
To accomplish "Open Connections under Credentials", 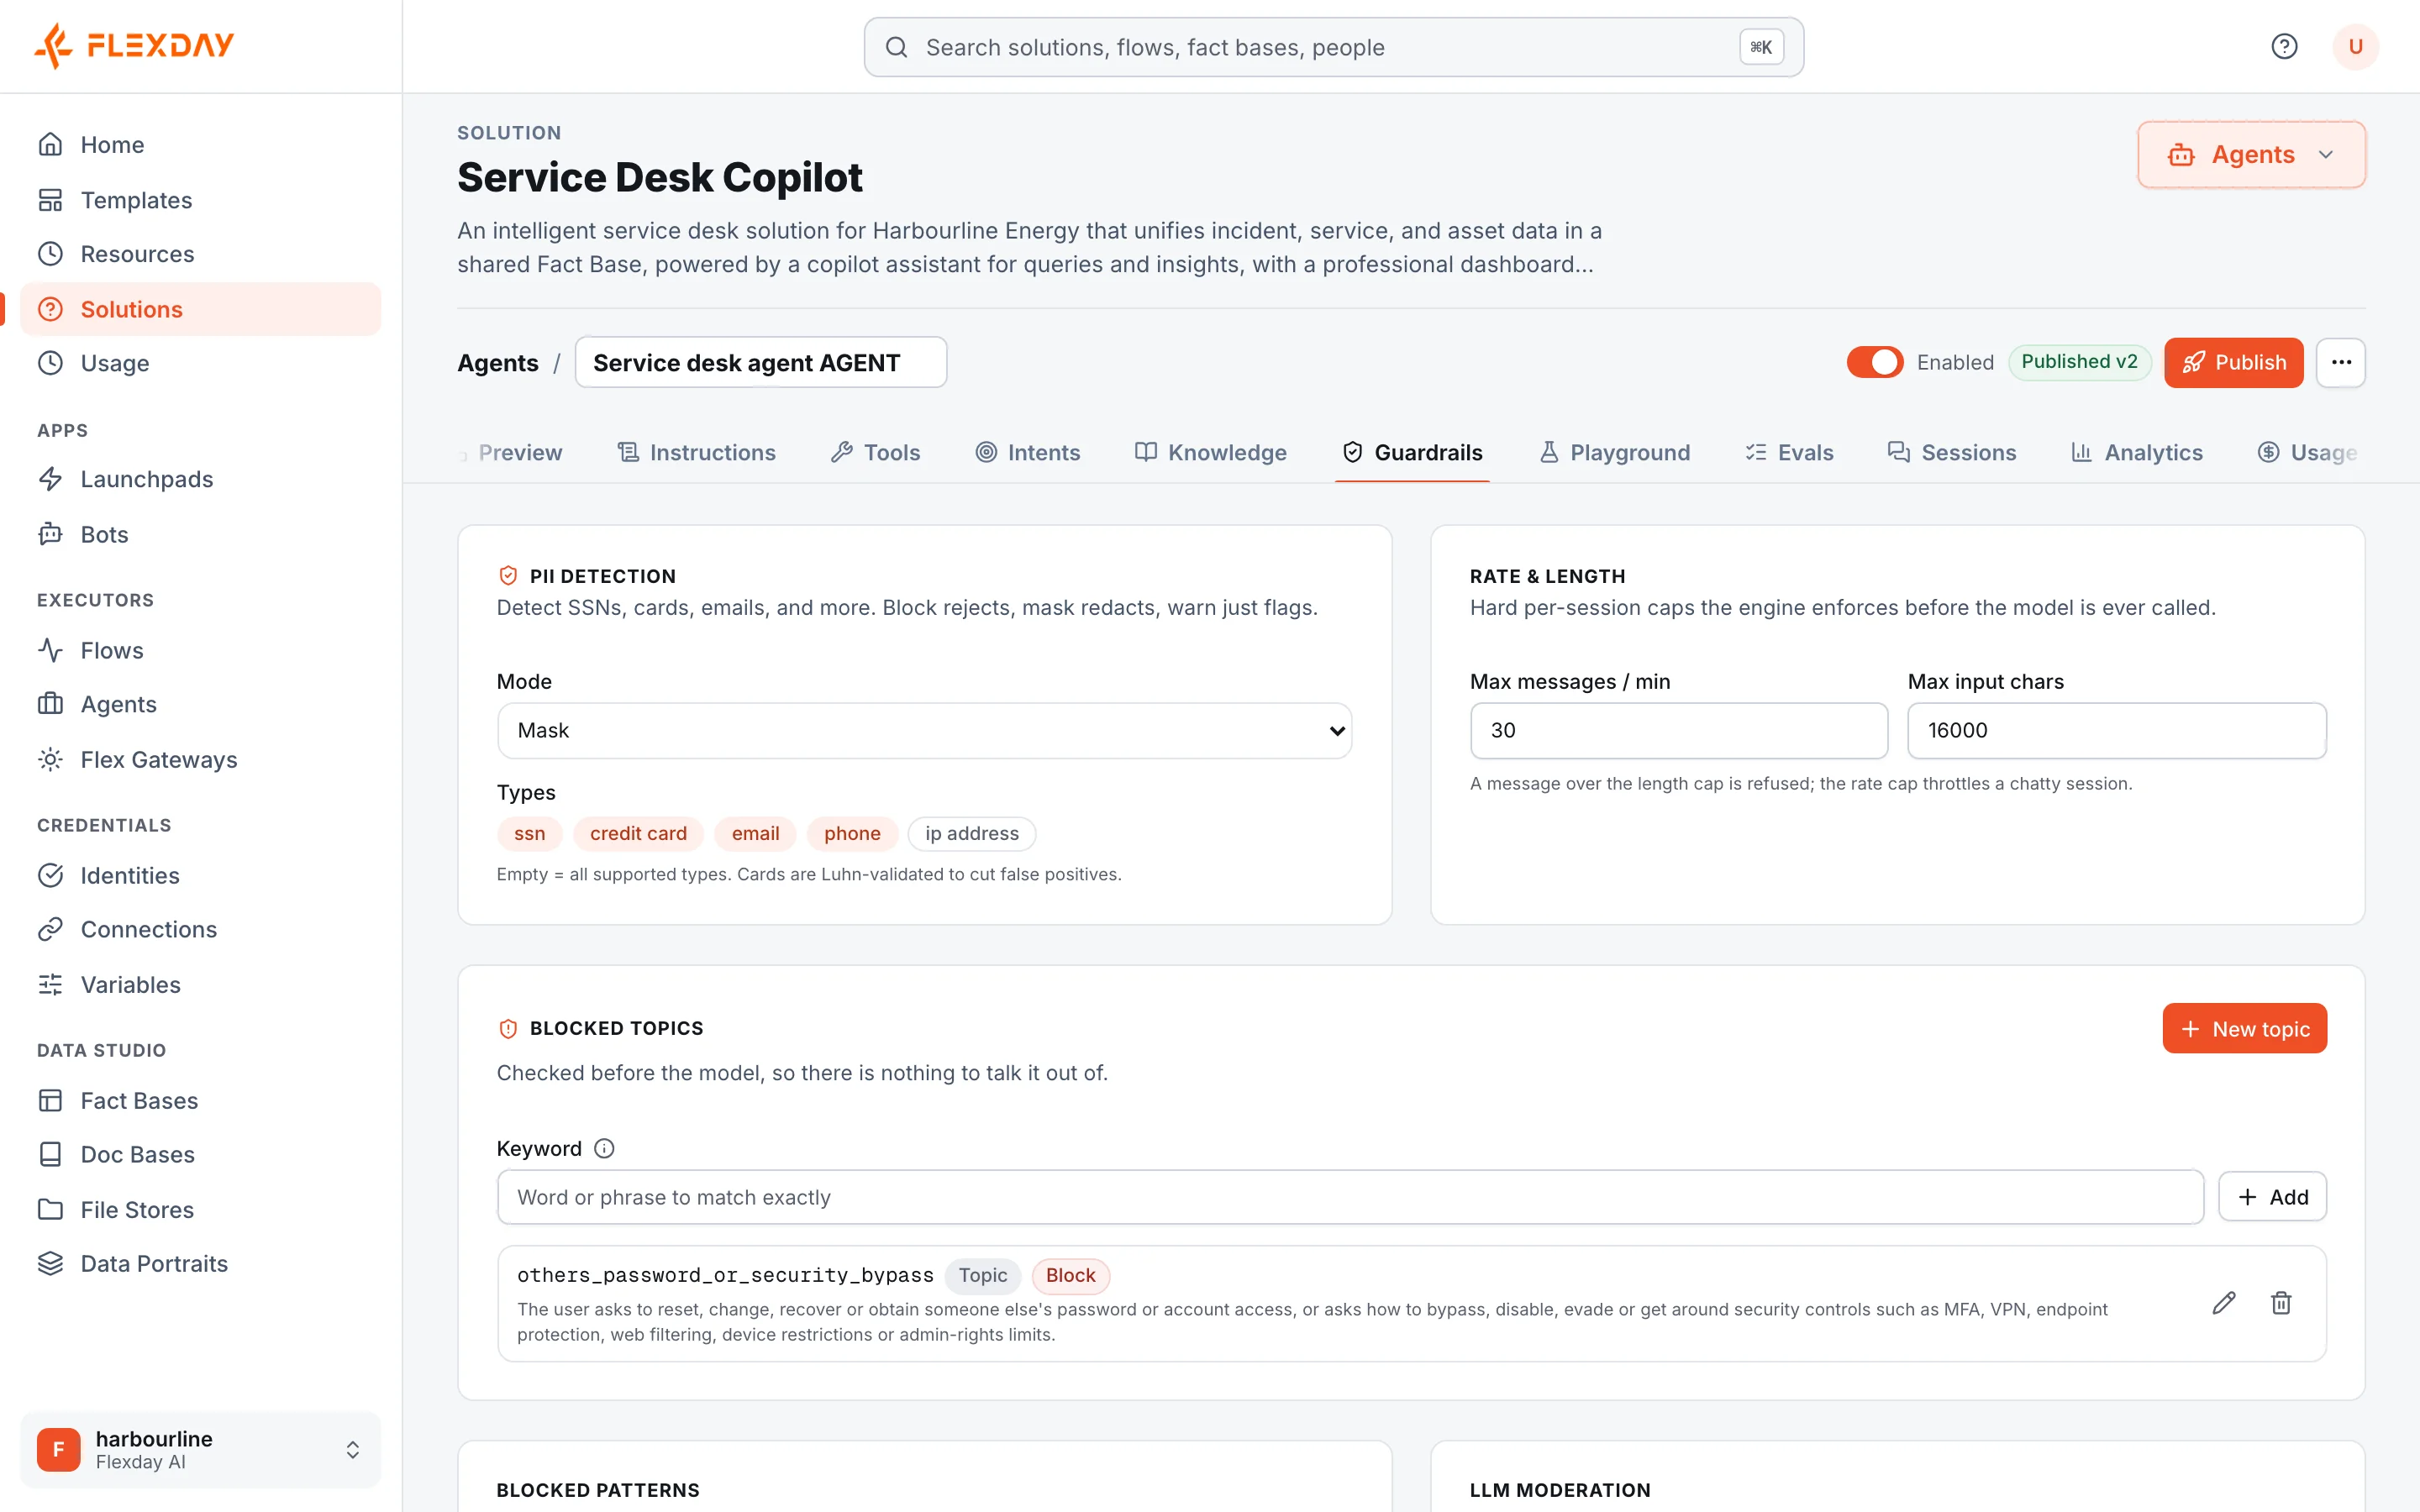I will (x=200, y=929).
